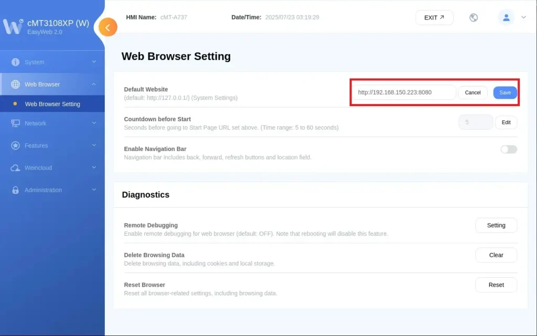Click the Weintek W logo
Image resolution: width=537 pixels, height=336 pixels.
pyautogui.click(x=13, y=26)
